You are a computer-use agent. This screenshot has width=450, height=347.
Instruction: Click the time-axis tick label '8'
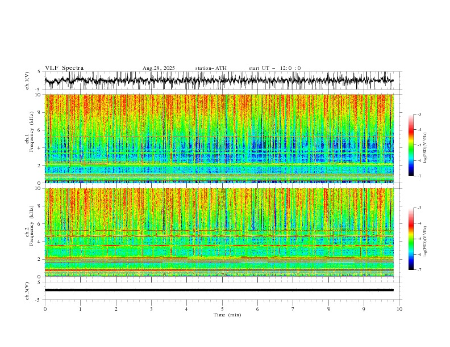328,310
